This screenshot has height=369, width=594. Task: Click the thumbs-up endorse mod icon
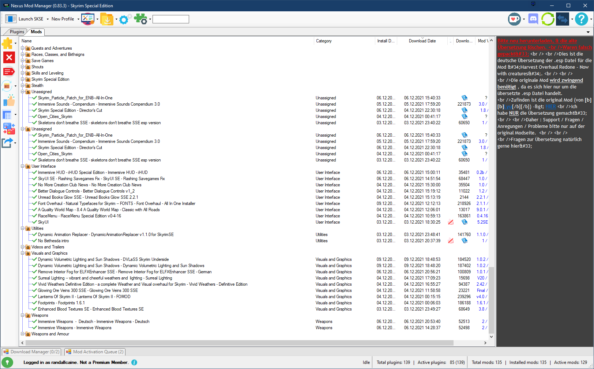coord(9,100)
